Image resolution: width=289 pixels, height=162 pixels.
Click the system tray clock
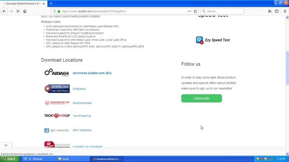pos(281,159)
